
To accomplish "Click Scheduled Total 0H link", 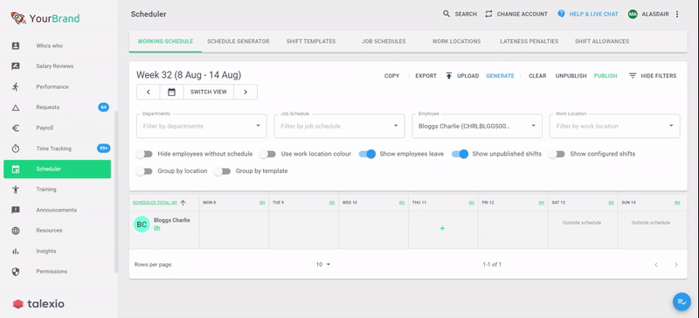I will pos(155,203).
